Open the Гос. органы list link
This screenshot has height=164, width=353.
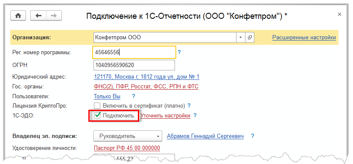click(x=146, y=87)
